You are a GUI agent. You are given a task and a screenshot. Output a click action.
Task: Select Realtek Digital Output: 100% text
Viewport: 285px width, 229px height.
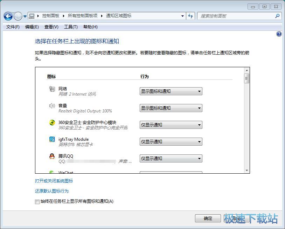point(85,111)
